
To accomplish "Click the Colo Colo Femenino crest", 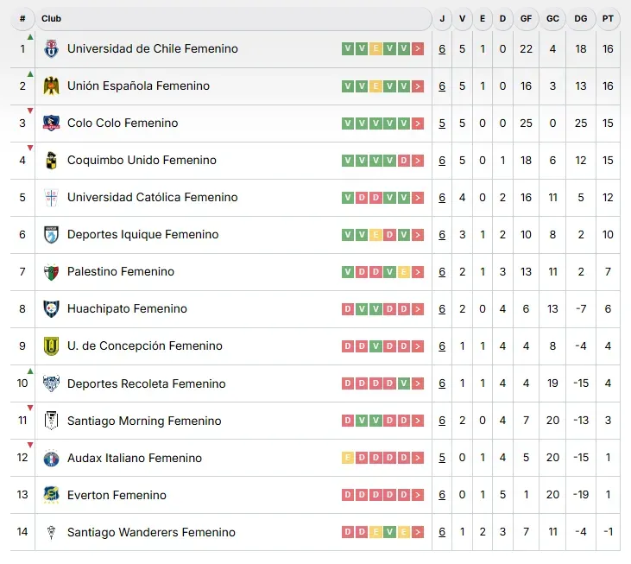I will pyautogui.click(x=51, y=124).
